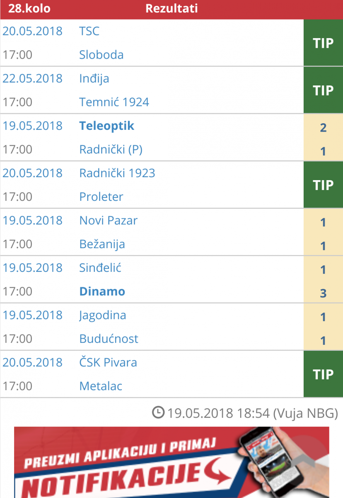Select the Sinđelić team link

pos(100,268)
